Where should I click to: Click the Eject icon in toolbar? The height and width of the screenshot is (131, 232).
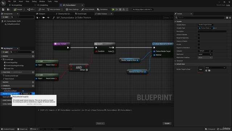(124, 9)
